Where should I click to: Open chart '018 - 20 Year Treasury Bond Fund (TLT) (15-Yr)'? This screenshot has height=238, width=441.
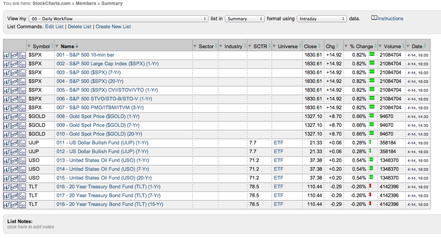[110, 204]
